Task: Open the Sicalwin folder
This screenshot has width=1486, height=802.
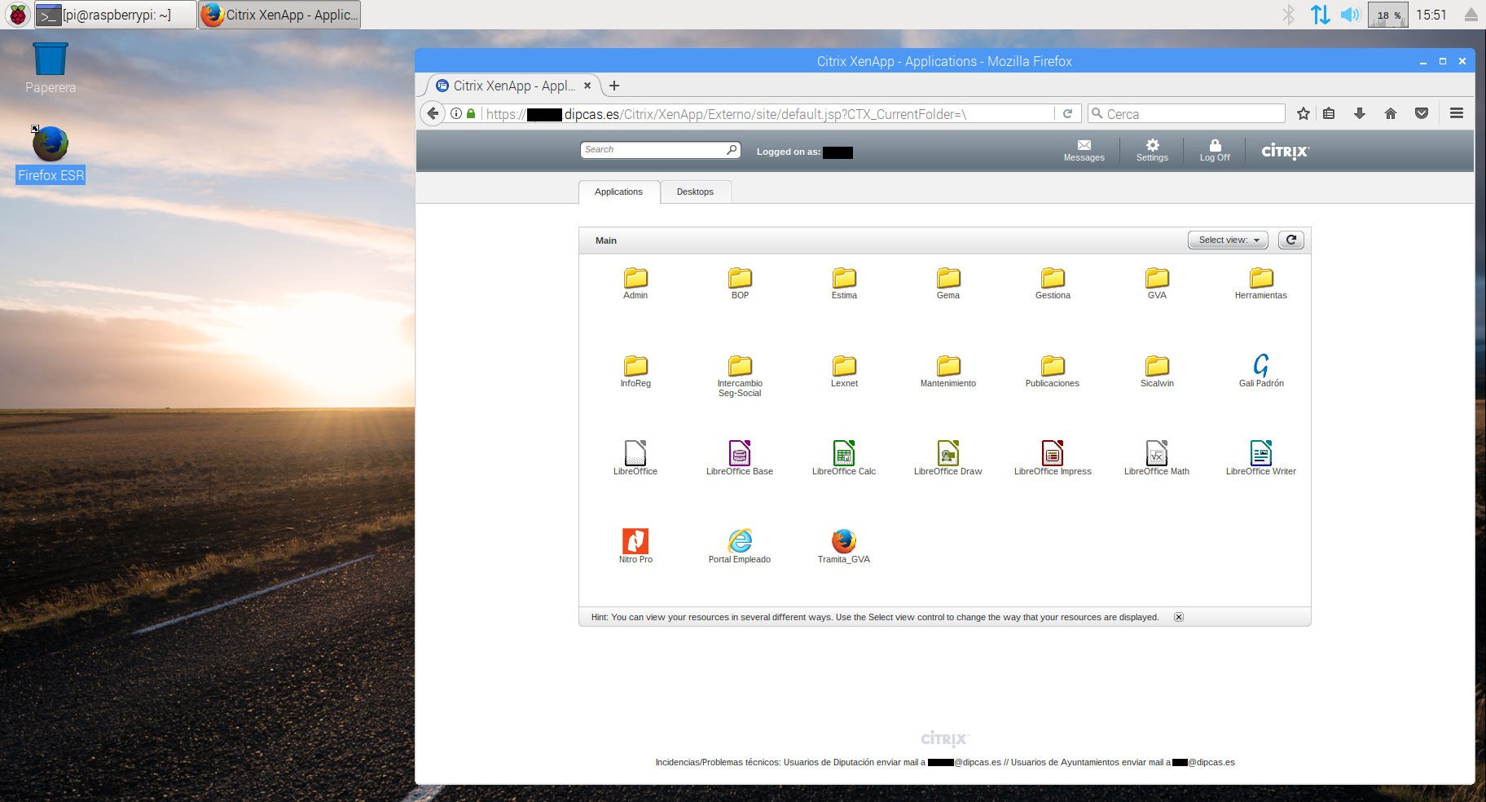Action: click(x=1157, y=371)
